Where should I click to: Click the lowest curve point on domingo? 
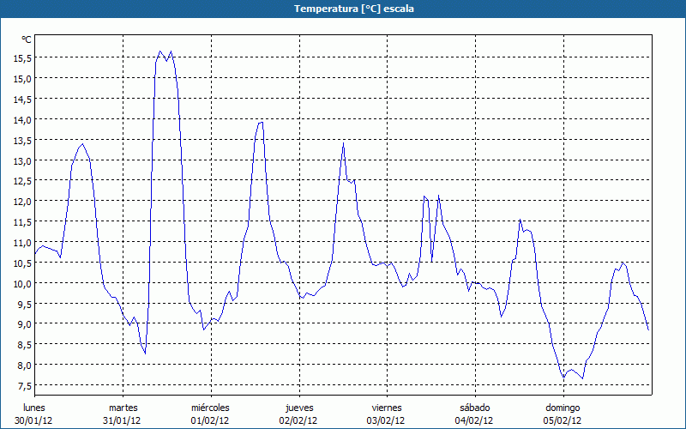[x=563, y=378]
